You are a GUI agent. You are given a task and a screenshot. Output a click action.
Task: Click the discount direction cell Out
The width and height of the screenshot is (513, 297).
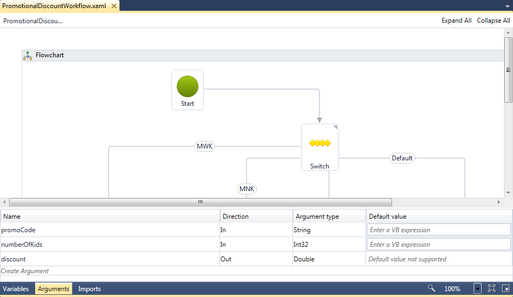[x=256, y=259]
